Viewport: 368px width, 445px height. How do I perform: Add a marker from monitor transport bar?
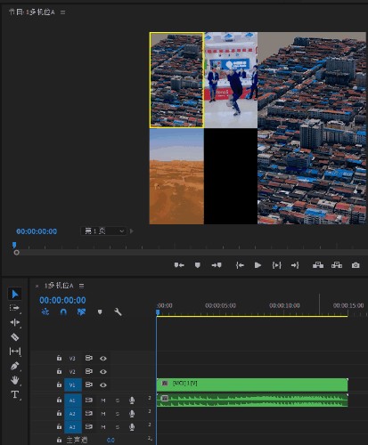click(198, 265)
